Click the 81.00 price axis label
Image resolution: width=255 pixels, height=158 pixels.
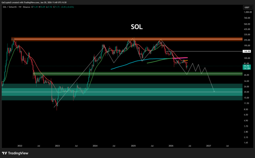click(247, 63)
